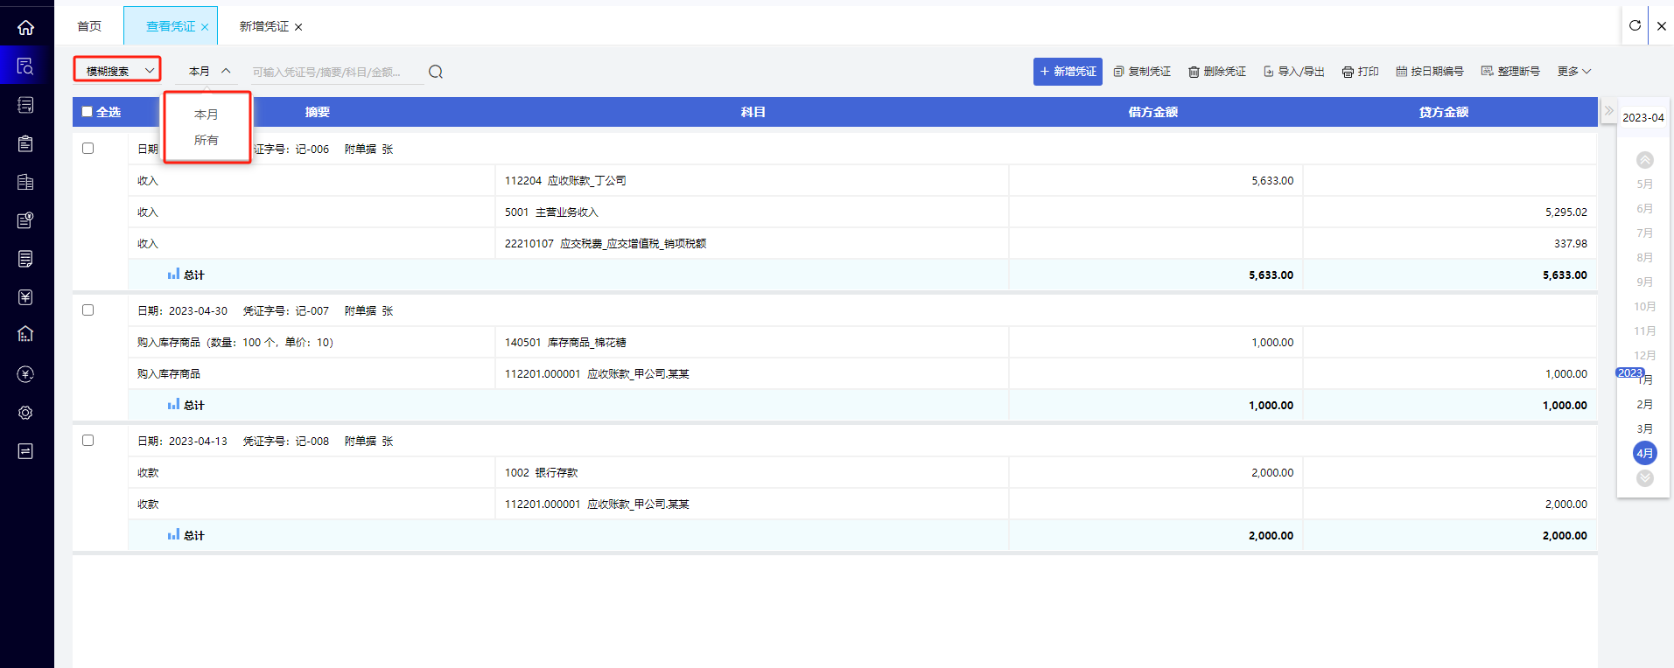1674x668 pixels.
Task: Open the signed document sidebar icon
Action: click(x=25, y=259)
